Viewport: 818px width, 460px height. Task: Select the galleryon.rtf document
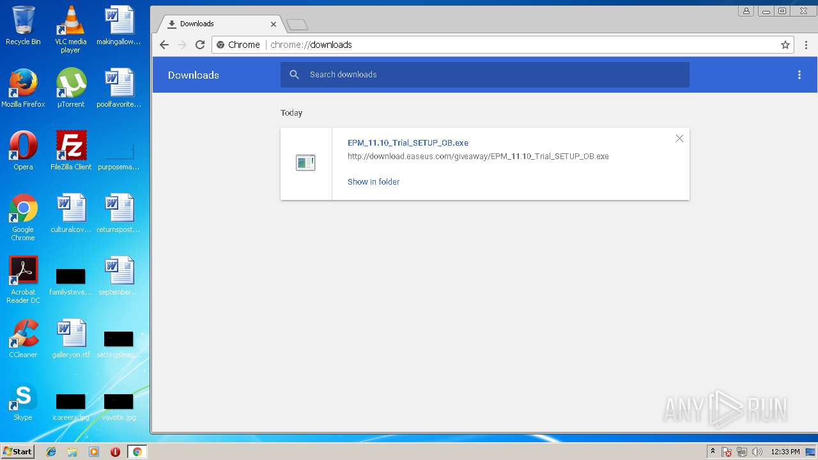[x=71, y=339]
